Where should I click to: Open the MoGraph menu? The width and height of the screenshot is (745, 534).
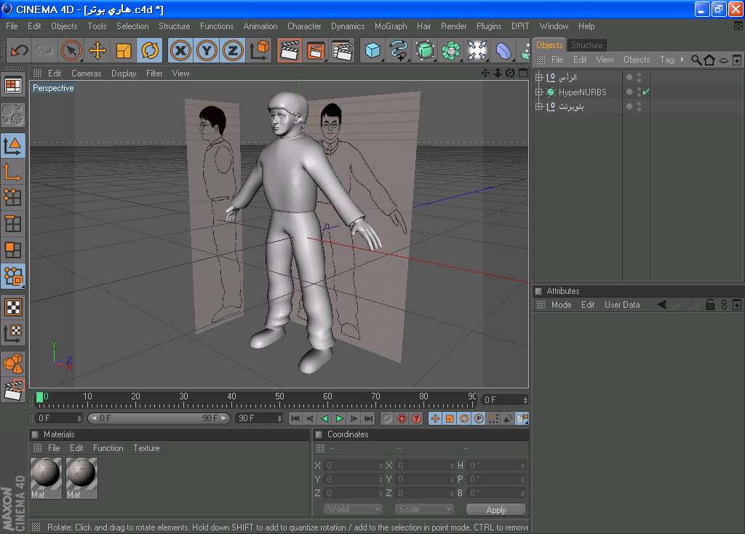coord(391,26)
